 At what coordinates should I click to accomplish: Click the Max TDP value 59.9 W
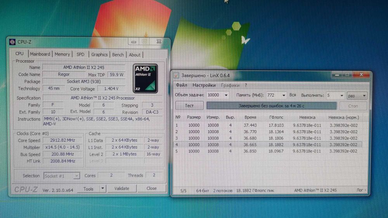pos(116,75)
